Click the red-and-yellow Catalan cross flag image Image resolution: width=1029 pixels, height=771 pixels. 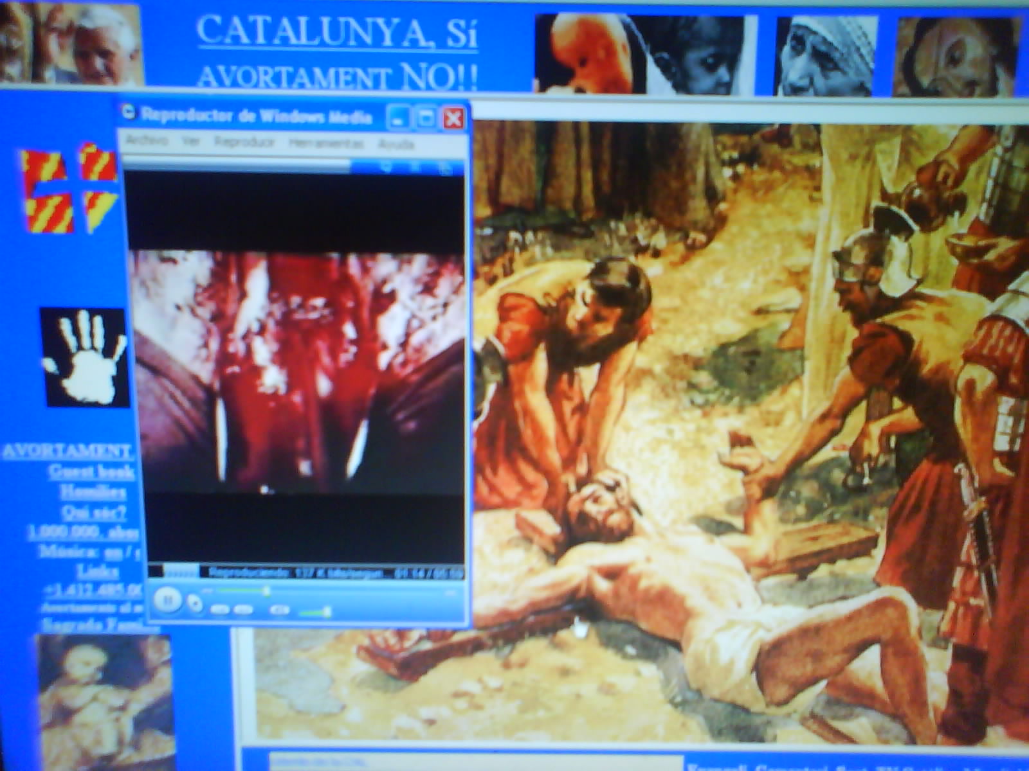69,188
